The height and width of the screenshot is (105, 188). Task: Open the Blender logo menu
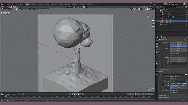[x=2, y=4]
